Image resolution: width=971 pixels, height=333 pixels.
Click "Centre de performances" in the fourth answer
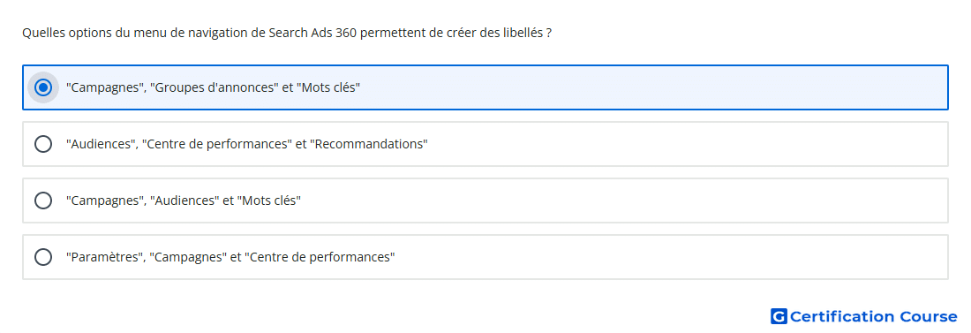(x=320, y=257)
